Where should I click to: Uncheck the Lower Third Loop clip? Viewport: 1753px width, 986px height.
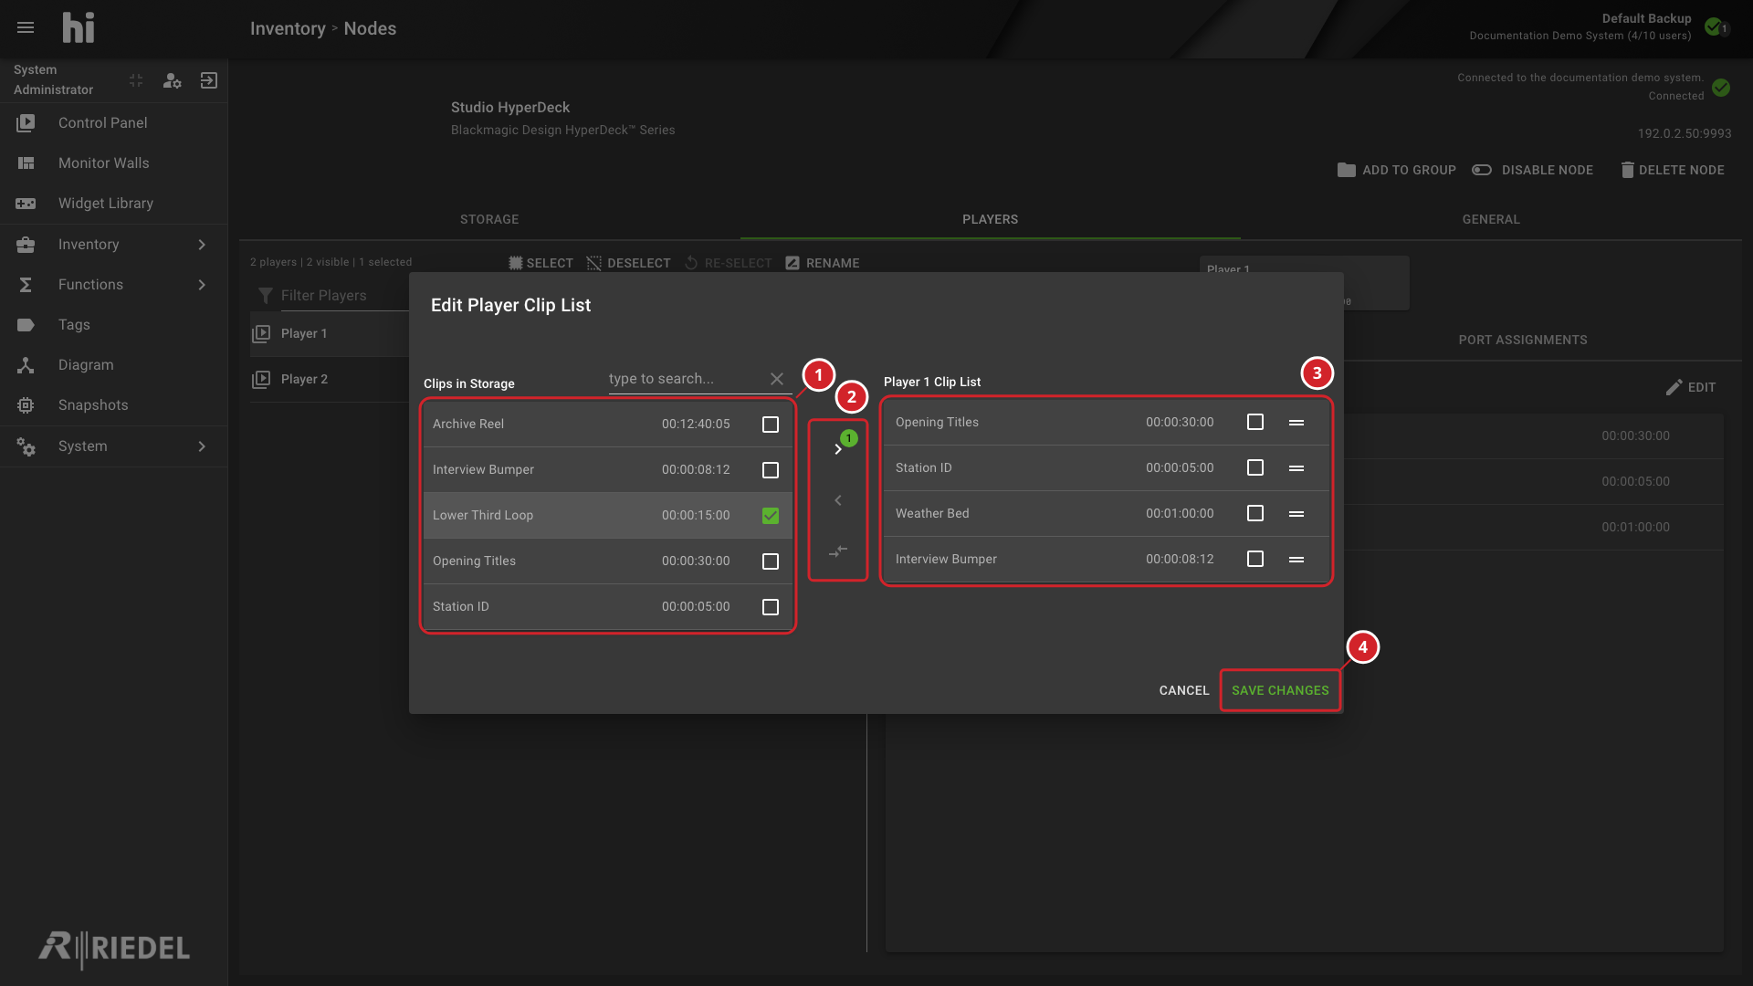[771, 515]
